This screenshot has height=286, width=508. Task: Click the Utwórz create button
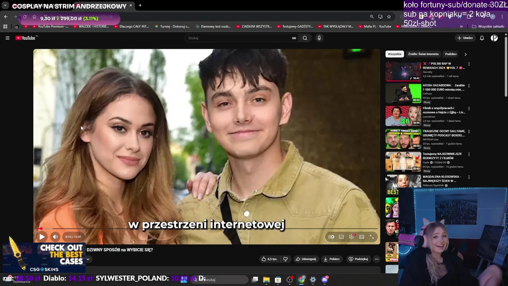click(x=465, y=38)
